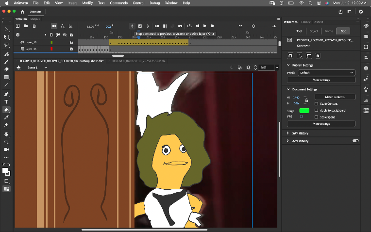Insert keyframe using timeline icon

[140, 26]
